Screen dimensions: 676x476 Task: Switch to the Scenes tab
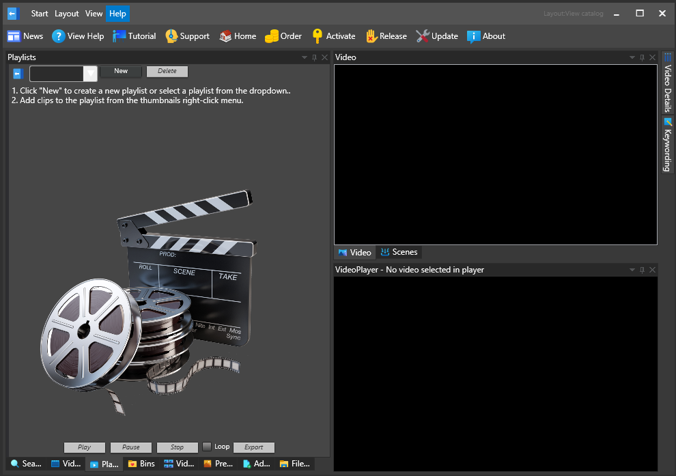(399, 252)
